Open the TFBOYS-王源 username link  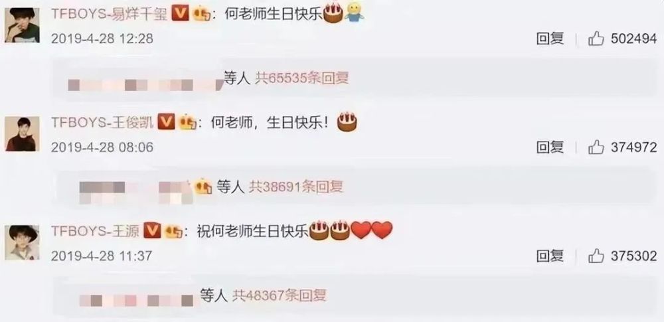[x=96, y=231]
